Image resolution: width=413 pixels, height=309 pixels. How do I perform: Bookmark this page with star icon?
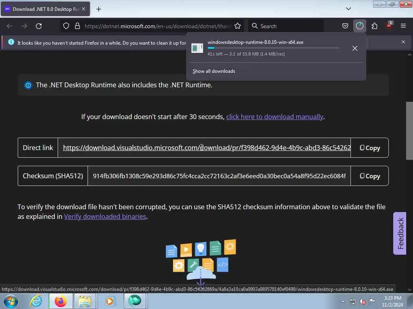click(238, 26)
